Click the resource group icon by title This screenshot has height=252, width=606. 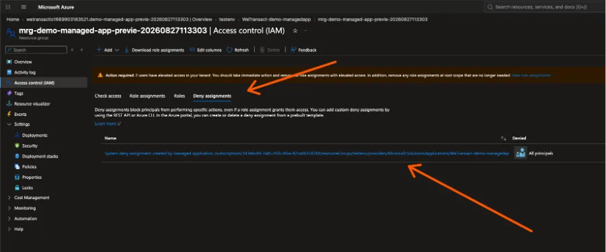(x=11, y=32)
